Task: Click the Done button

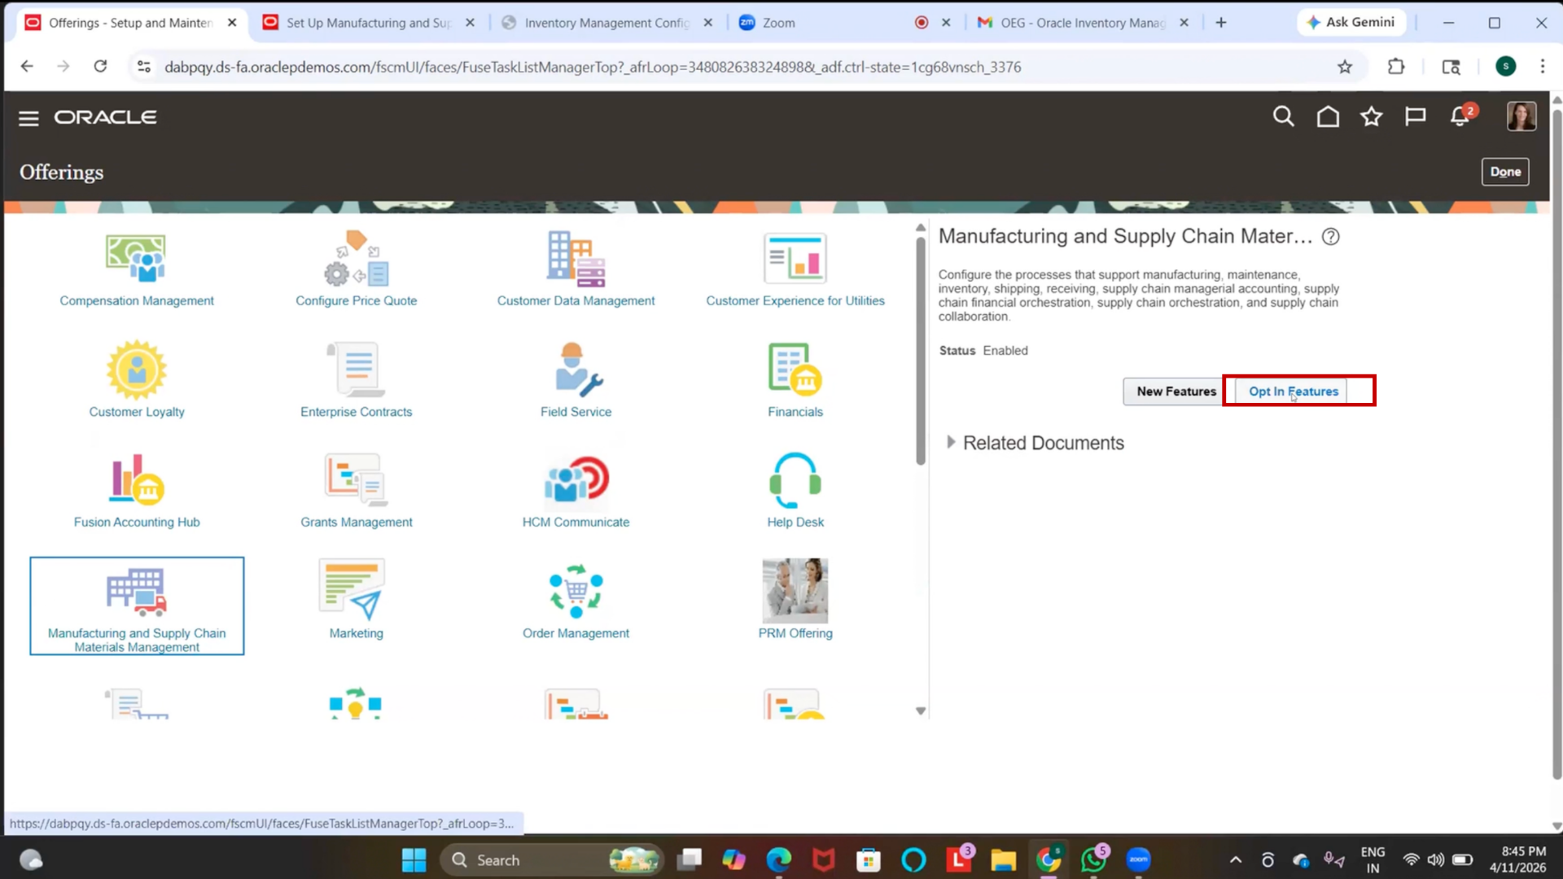Action: pyautogui.click(x=1505, y=172)
